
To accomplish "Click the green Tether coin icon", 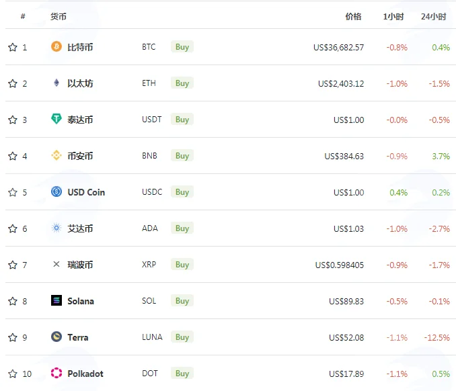I will (x=56, y=119).
